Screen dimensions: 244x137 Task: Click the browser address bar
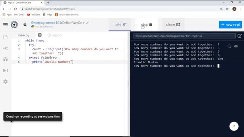point(120,9)
